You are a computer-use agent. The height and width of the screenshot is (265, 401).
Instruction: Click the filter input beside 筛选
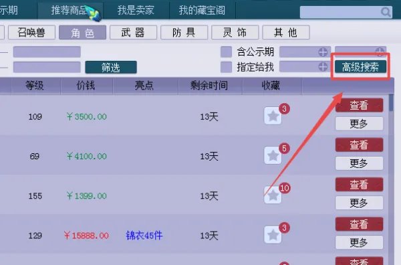click(47, 67)
